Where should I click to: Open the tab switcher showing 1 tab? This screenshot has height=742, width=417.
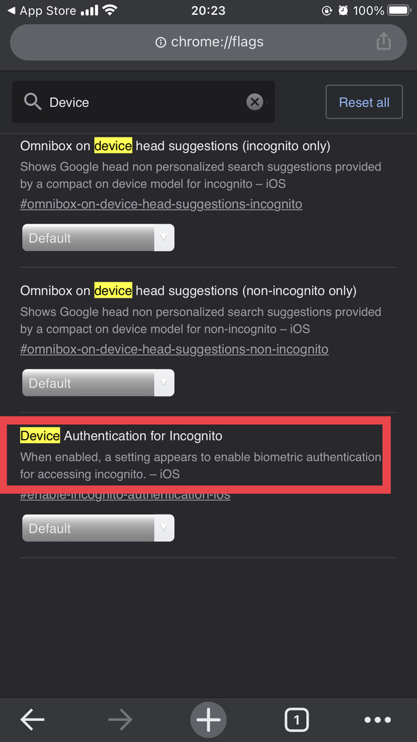coord(297,720)
